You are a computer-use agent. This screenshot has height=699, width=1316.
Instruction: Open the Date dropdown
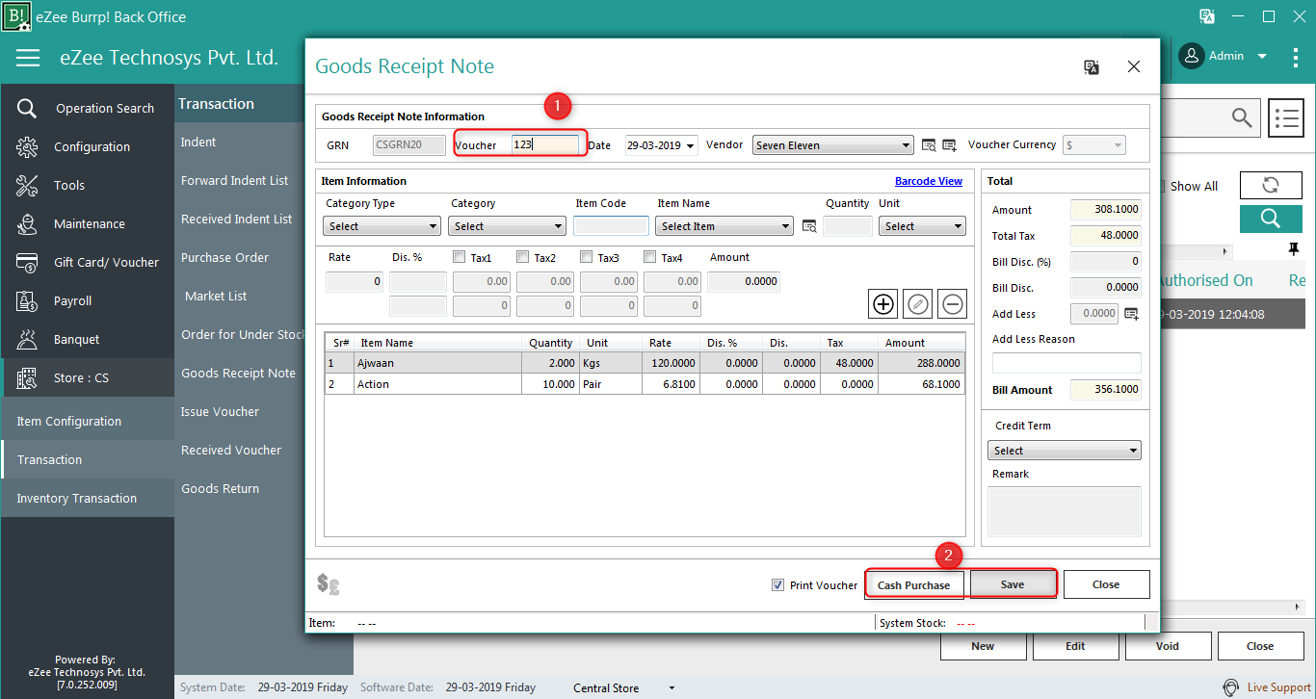[691, 146]
